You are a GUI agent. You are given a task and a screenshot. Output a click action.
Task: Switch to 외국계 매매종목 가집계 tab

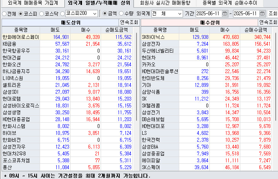(x=33, y=3)
